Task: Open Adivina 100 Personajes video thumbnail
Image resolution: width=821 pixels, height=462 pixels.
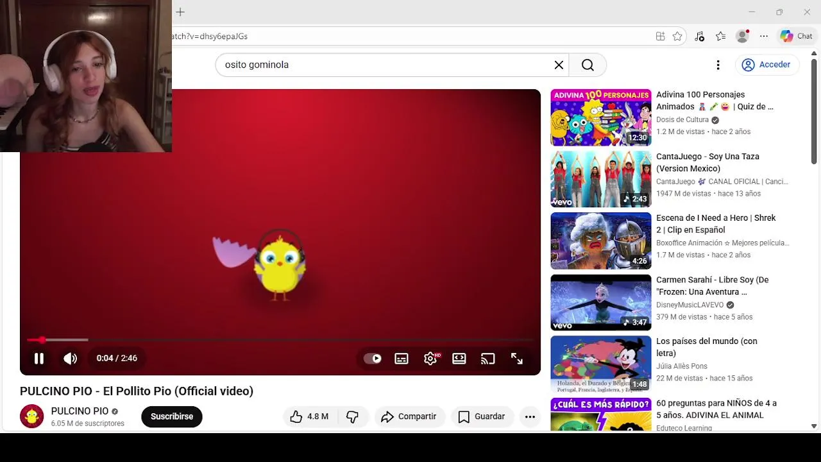Action: [x=601, y=117]
